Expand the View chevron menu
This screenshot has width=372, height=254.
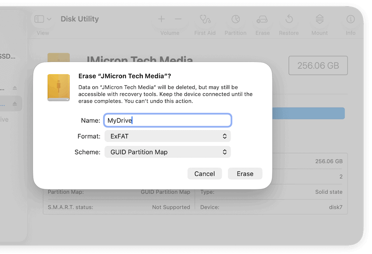click(x=49, y=19)
